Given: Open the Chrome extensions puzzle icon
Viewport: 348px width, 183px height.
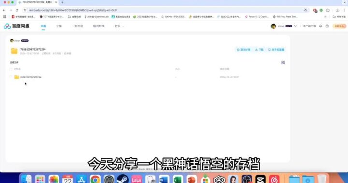Looking at the screenshot, I should 328,10.
